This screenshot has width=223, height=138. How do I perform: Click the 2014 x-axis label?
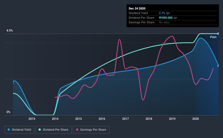click(55, 119)
